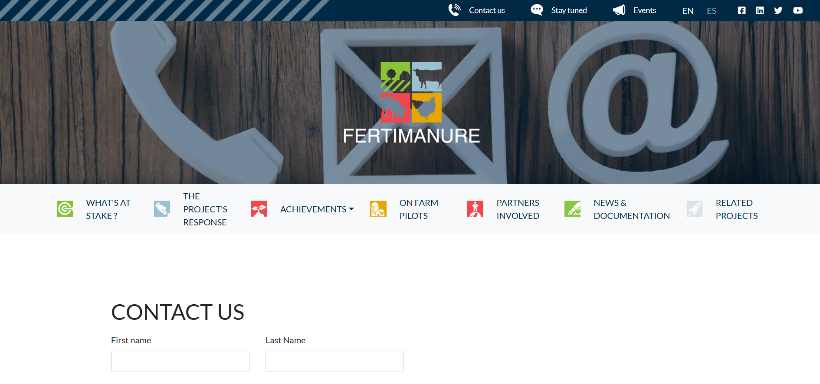This screenshot has width=820, height=384.
Task: Expand the Achievements dropdown menu
Action: (x=317, y=209)
